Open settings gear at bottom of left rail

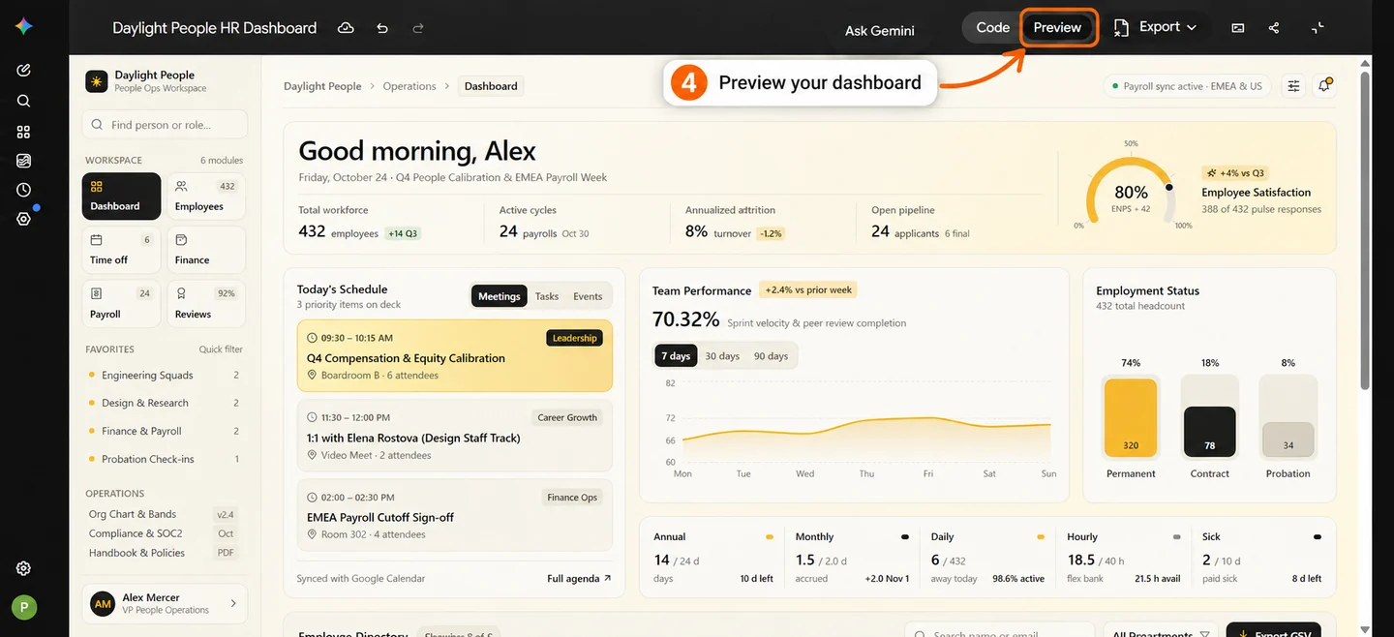pos(23,568)
